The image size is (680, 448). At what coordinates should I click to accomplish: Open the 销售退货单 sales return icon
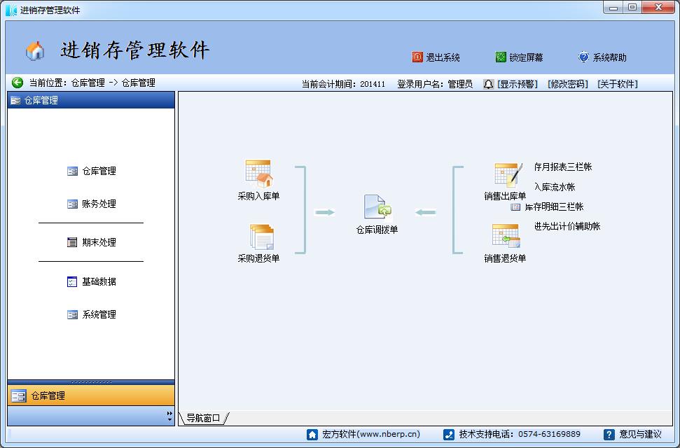[506, 237]
